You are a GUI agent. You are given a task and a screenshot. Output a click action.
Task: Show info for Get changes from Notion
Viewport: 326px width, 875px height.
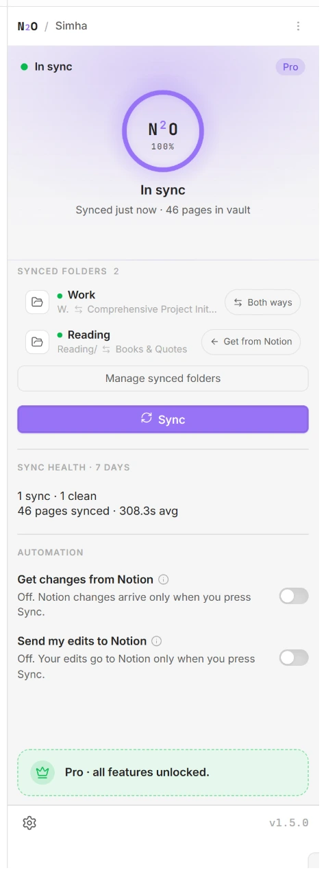[x=163, y=579]
